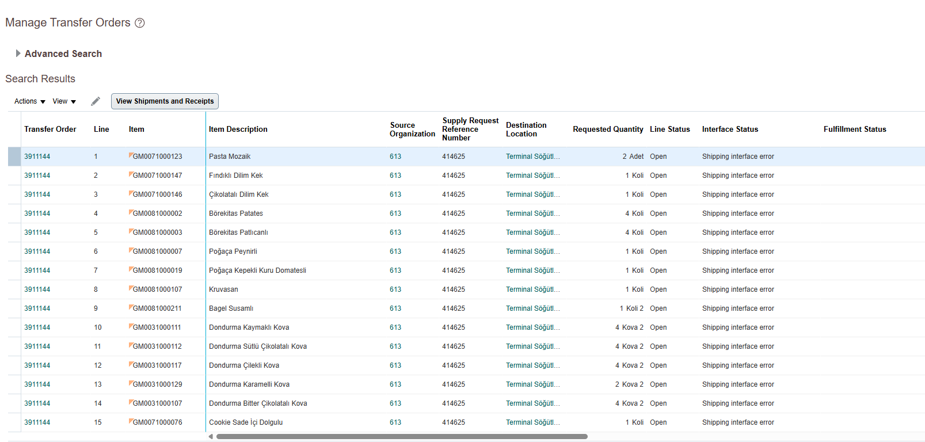The image size is (925, 442).
Task: Click Interface Status column header
Action: point(730,129)
